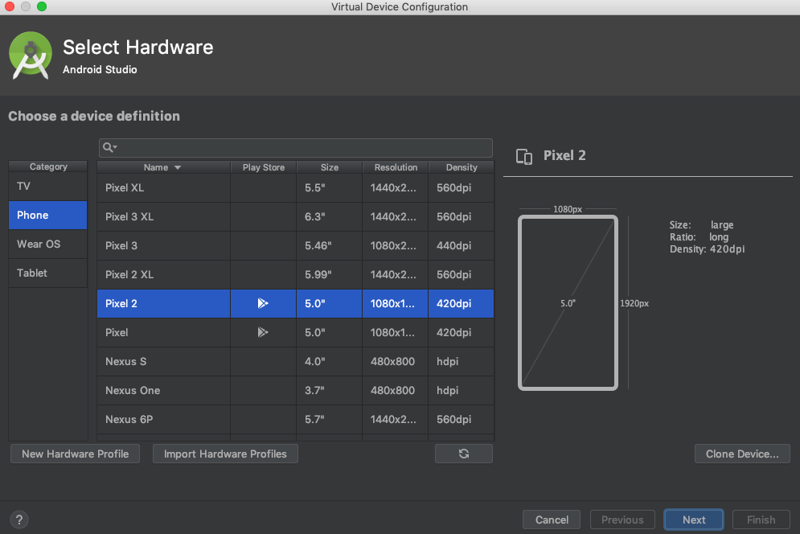Click the Density column header

pos(462,167)
